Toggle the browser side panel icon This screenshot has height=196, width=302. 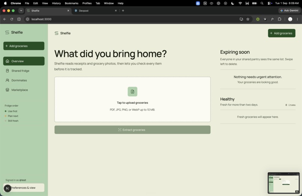pos(19,19)
